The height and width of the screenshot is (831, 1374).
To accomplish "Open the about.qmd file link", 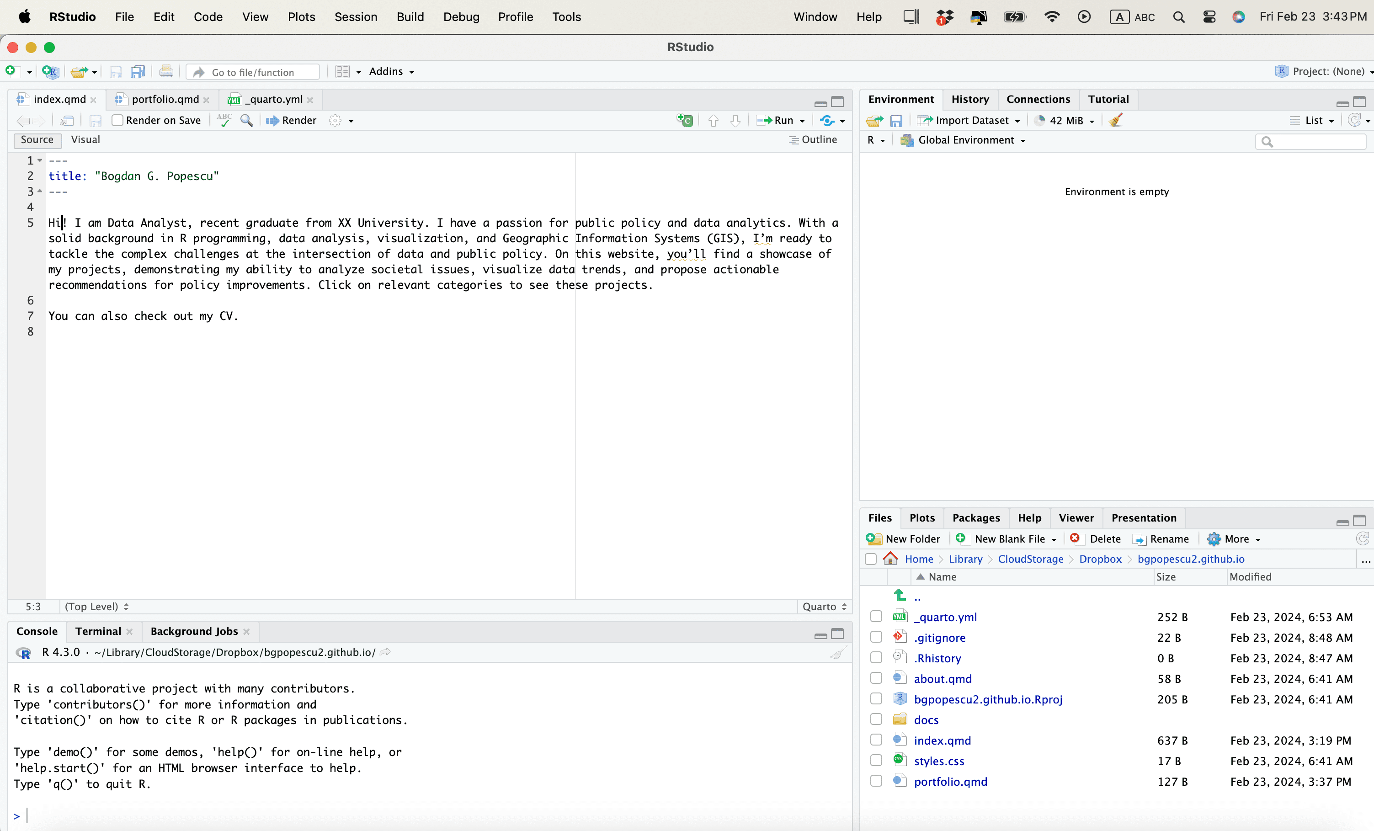I will tap(943, 679).
